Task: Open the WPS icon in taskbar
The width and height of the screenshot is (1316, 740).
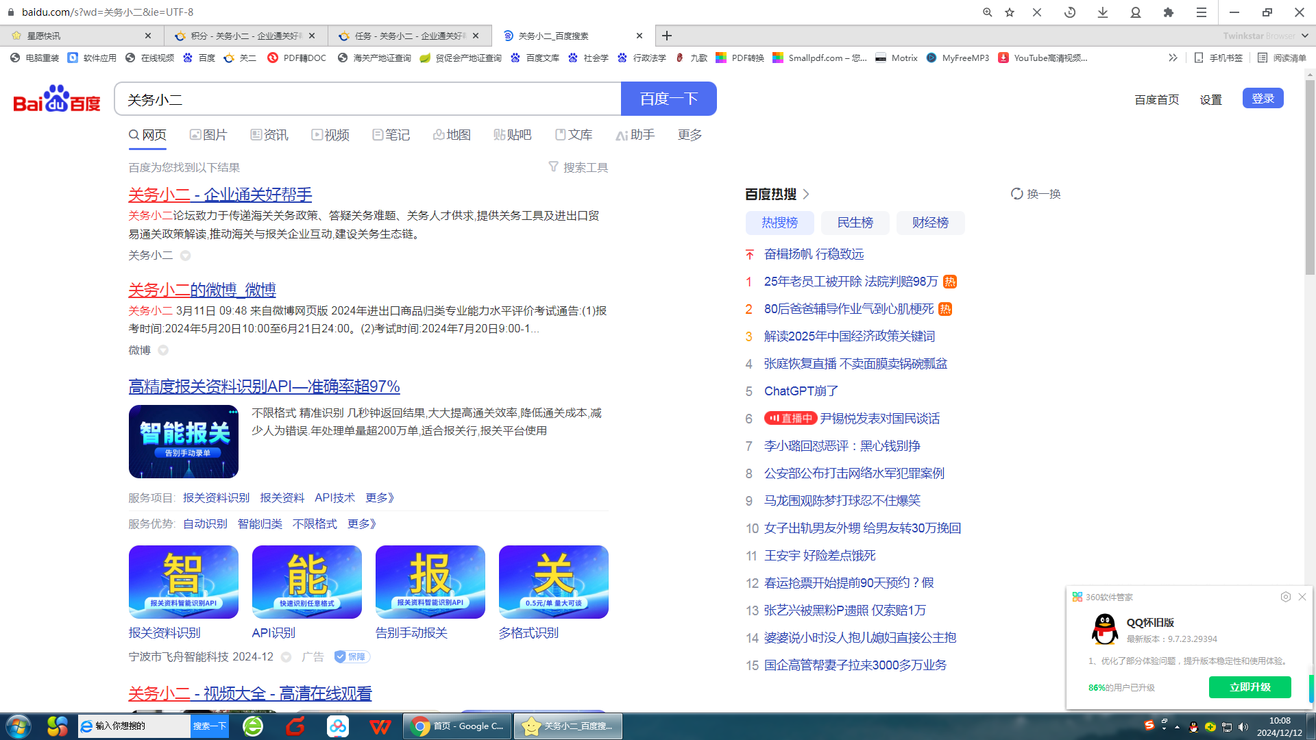Action: coord(380,726)
